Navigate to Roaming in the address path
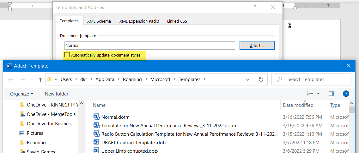Image resolution: width=359 pixels, height=153 pixels. [x=132, y=79]
